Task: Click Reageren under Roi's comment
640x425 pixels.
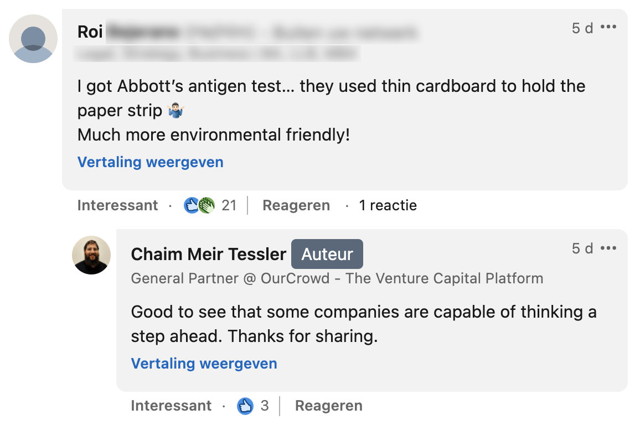Action: click(x=296, y=206)
